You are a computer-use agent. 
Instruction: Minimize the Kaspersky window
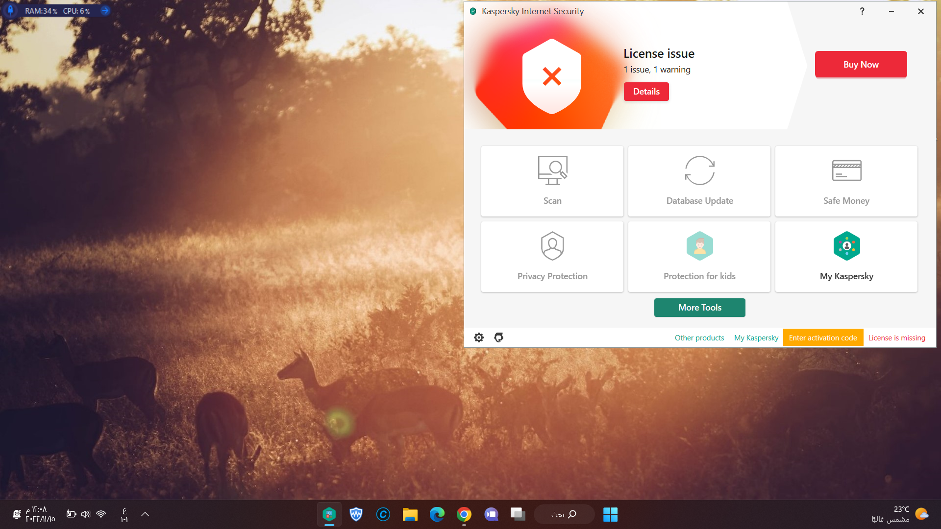pos(891,11)
